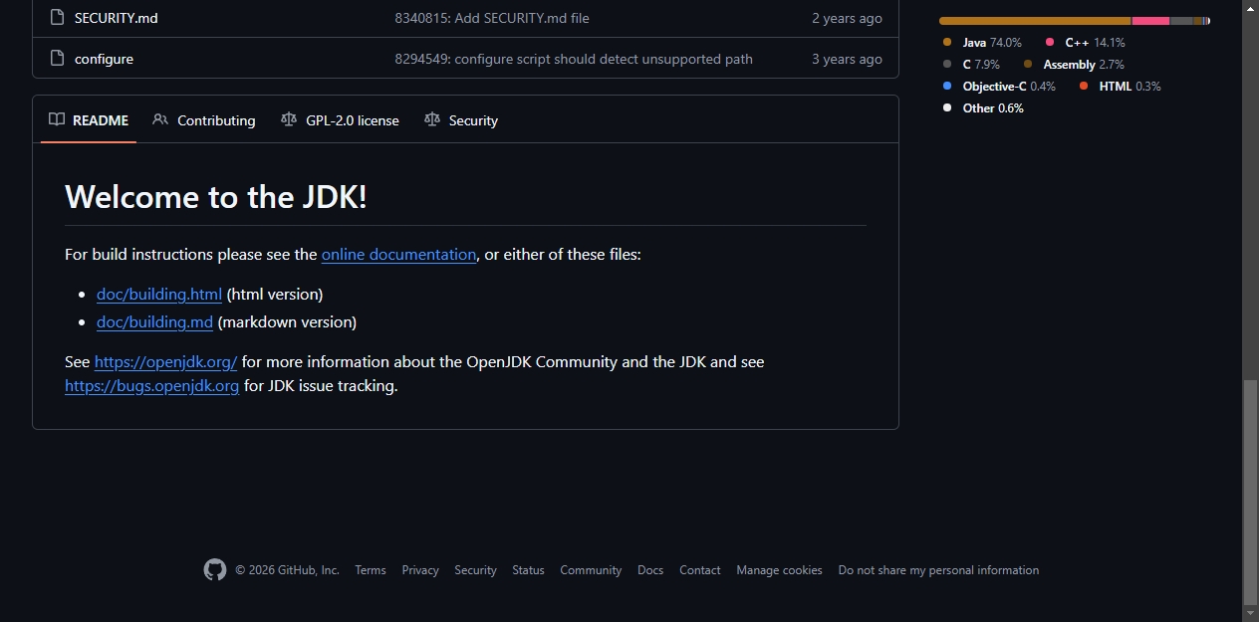This screenshot has height=622, width=1259.
Task: Click the vertical scrollbar thumb
Action: [x=1250, y=492]
